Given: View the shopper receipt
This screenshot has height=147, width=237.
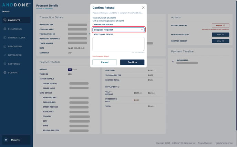Looking at the screenshot, I should click(220, 41).
